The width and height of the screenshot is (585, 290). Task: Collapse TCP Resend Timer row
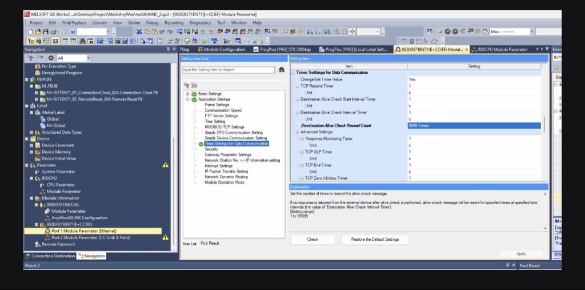click(x=297, y=86)
